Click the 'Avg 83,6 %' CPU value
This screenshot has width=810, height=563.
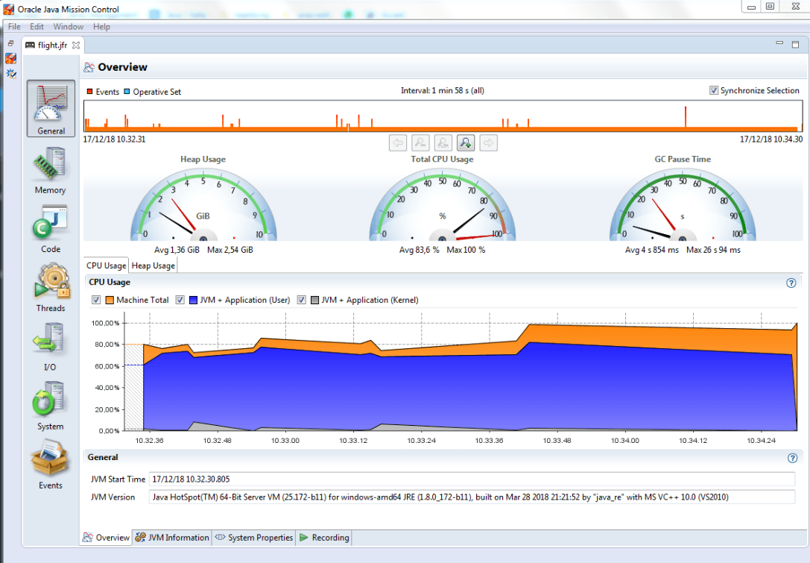(x=419, y=250)
